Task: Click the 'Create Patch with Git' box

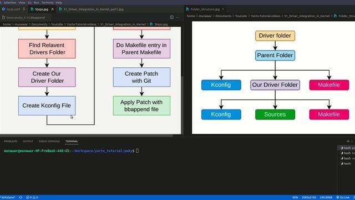Action: point(142,77)
